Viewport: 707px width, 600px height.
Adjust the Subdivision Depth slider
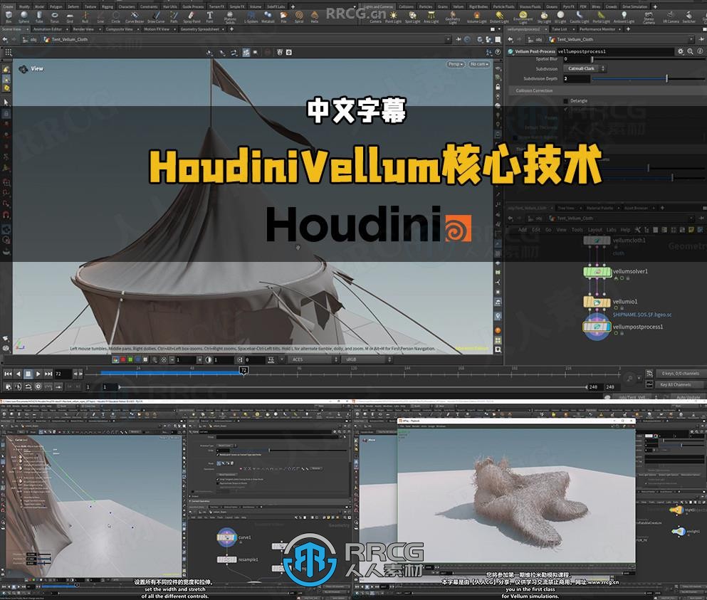pyautogui.click(x=648, y=78)
